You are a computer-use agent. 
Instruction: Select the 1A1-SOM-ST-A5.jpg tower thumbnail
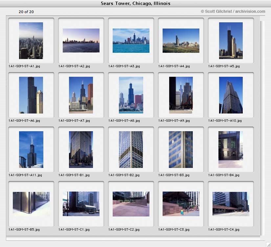(231, 41)
